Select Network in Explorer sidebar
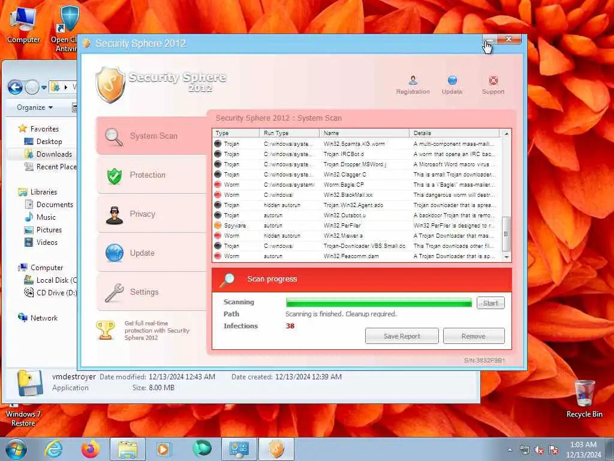This screenshot has height=461, width=614. pos(38,318)
